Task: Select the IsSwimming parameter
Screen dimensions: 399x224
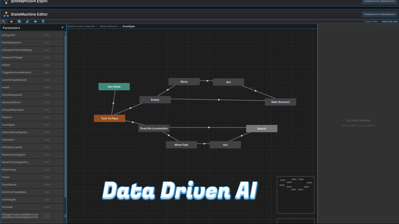Action: click(x=32, y=170)
